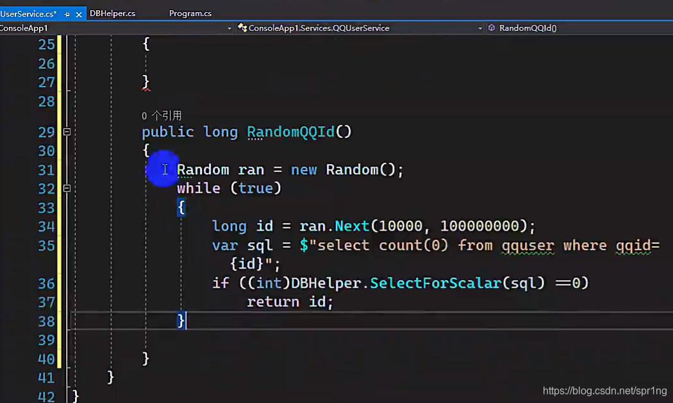The image size is (673, 403).
Task: Click 'new' keyword on line 31
Action: [x=304, y=170]
